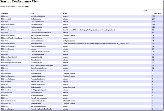Click the 144 time value
164x111 pixels.
pyautogui.click(x=153, y=24)
